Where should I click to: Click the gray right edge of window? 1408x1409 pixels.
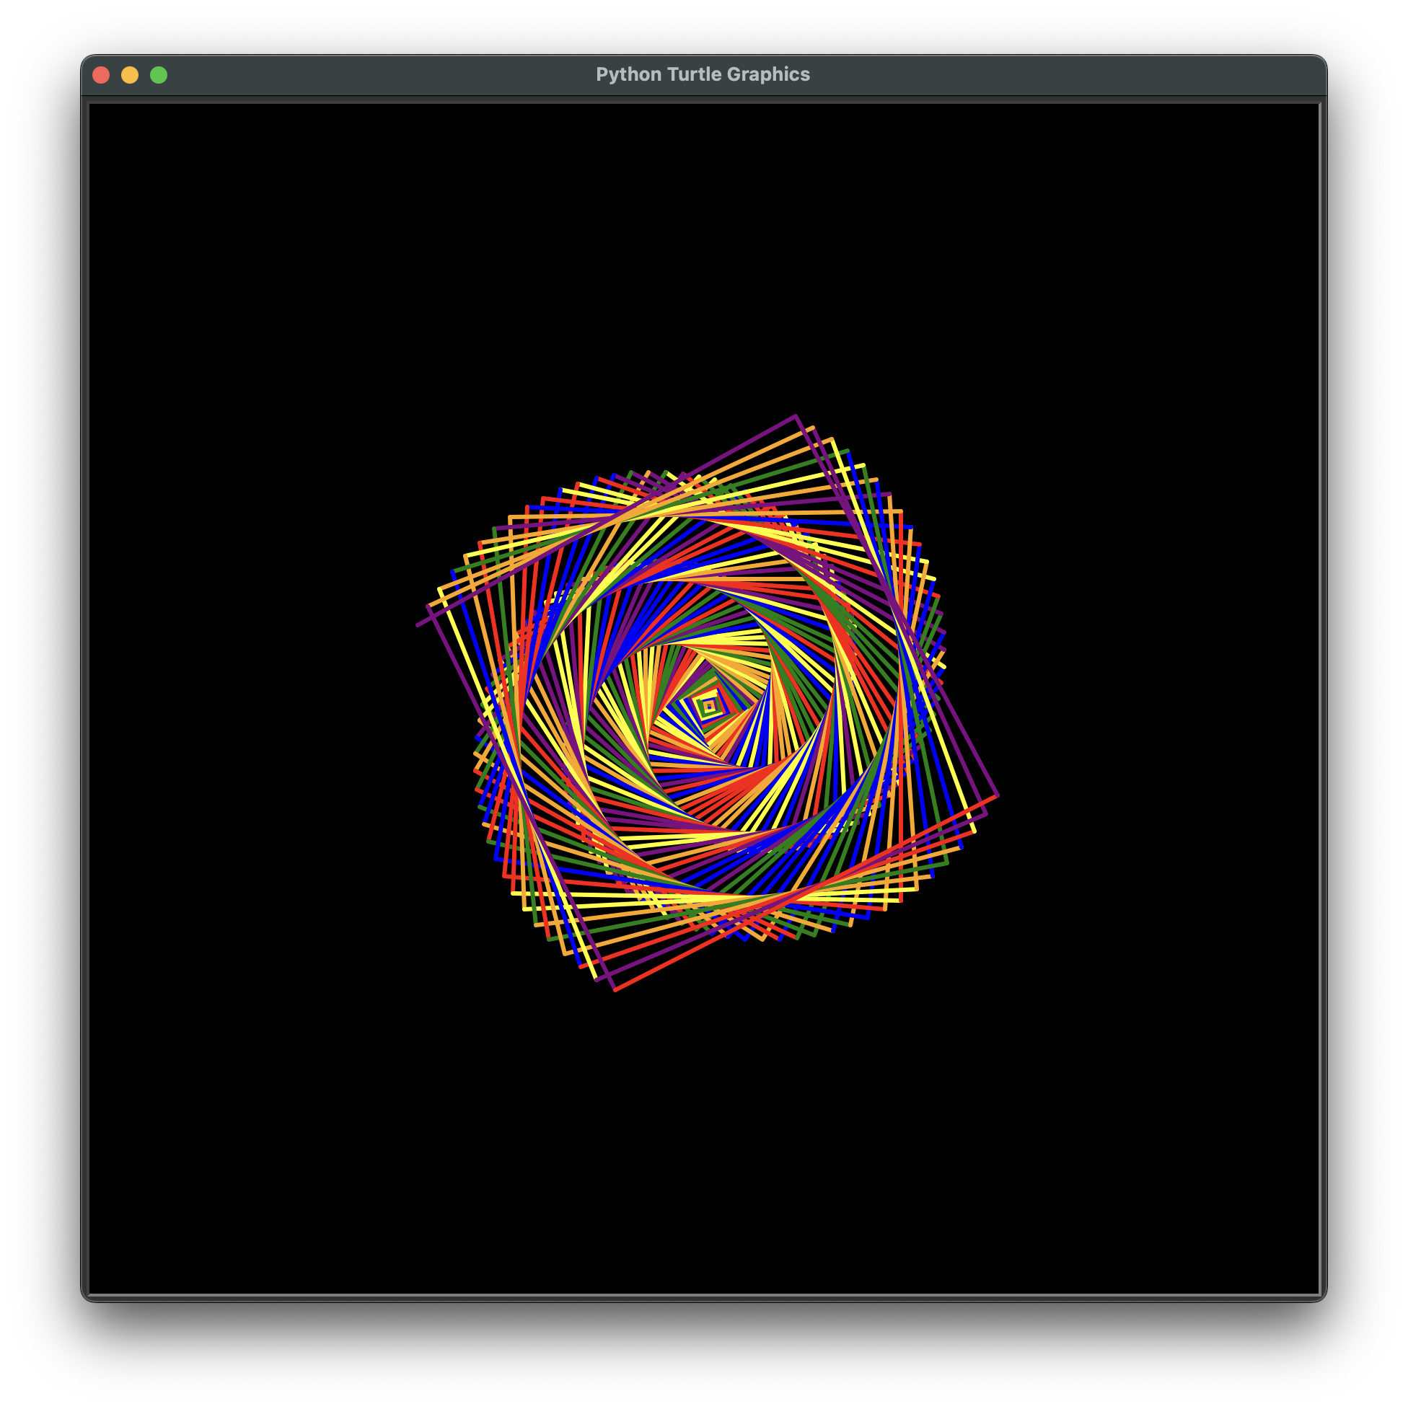pos(1323,700)
